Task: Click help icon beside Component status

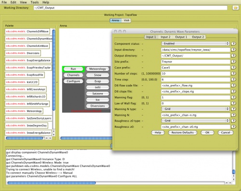Action: (x=233, y=43)
